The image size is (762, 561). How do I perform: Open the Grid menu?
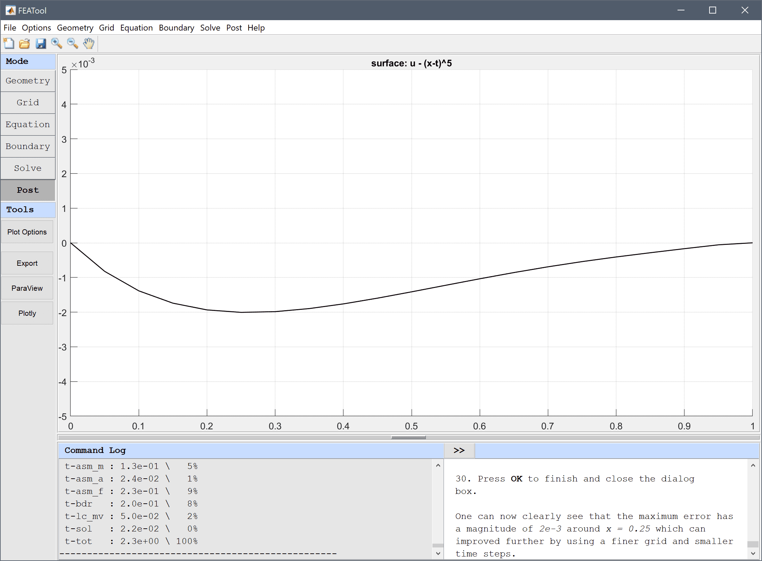[106, 28]
